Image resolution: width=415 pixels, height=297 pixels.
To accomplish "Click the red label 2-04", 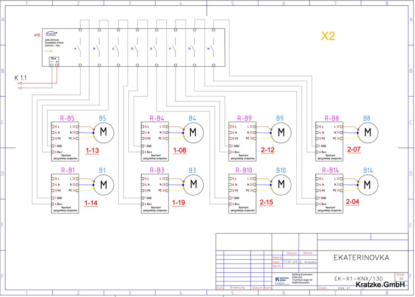I will pos(353,203).
